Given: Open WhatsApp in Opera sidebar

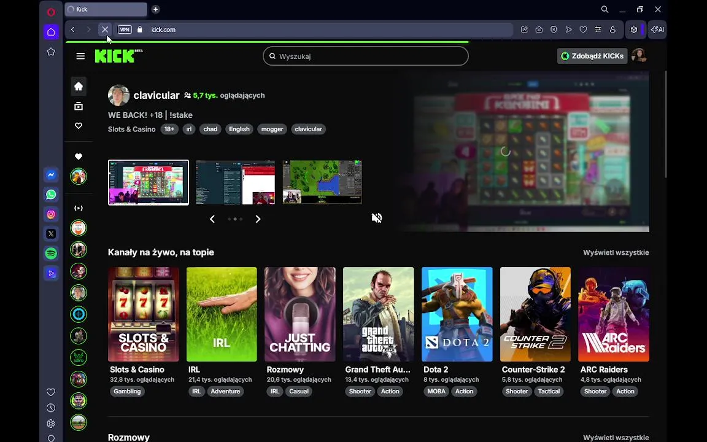Looking at the screenshot, I should click(51, 195).
